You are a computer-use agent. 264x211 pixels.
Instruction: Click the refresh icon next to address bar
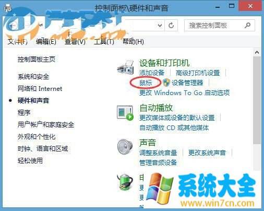[x=171, y=26]
